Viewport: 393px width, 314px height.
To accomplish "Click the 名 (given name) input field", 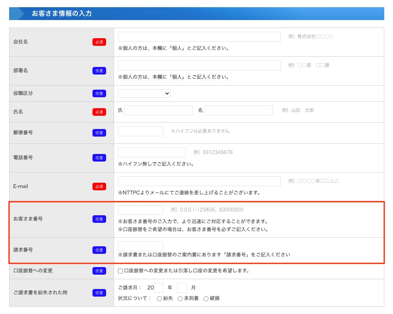I will [238, 110].
